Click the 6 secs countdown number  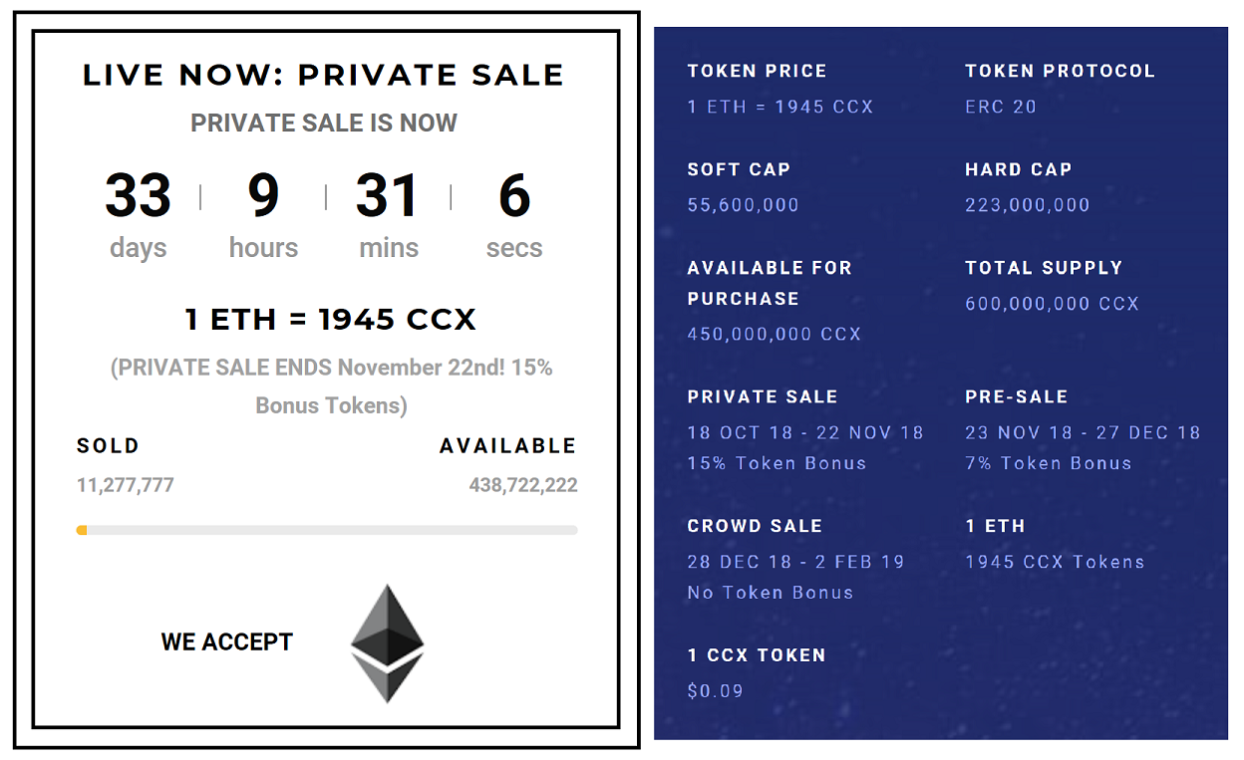pos(514,195)
